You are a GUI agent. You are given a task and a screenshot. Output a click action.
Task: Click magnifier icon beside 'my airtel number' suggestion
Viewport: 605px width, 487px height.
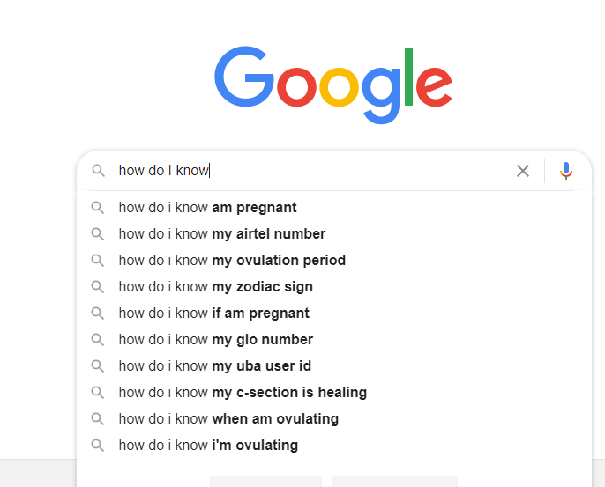tap(98, 234)
